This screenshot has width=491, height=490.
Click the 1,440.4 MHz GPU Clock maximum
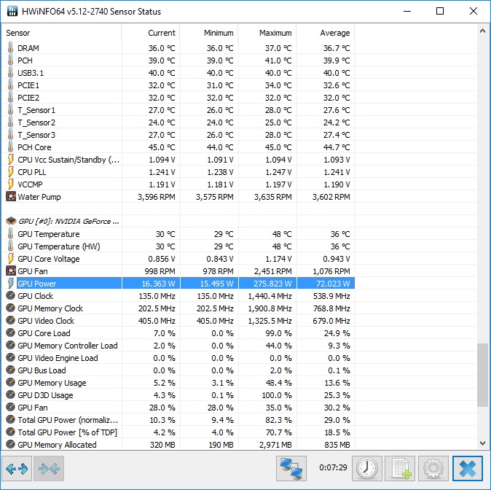[270, 296]
